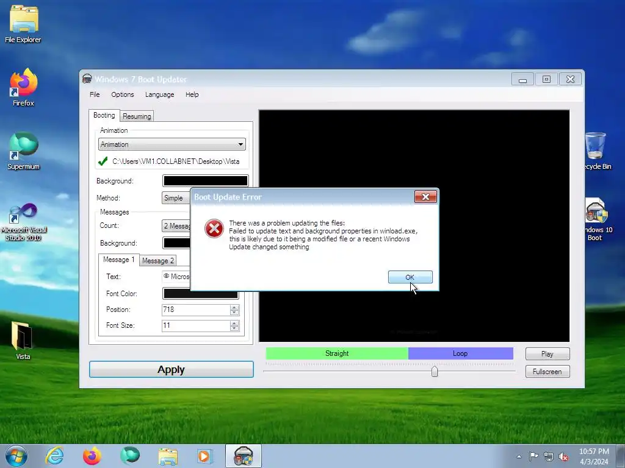The width and height of the screenshot is (625, 468).
Task: Select the Message 1 tab
Action: pos(119,260)
